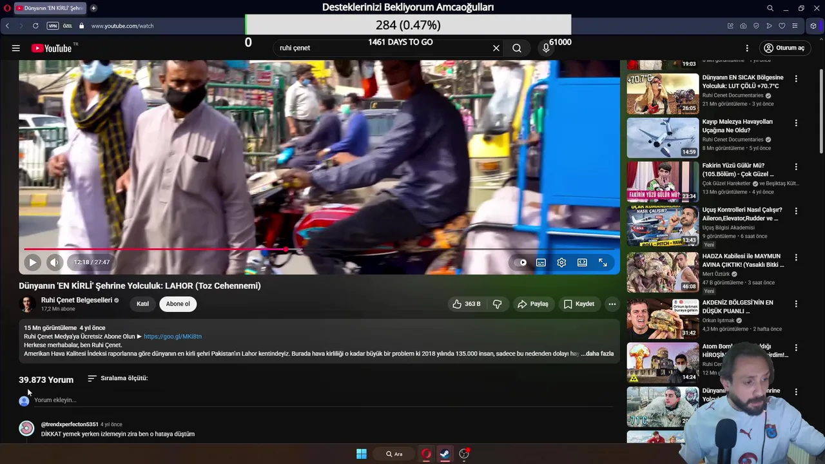Image resolution: width=825 pixels, height=464 pixels.
Task: Reload the page with refresh icon
Action: (x=35, y=26)
